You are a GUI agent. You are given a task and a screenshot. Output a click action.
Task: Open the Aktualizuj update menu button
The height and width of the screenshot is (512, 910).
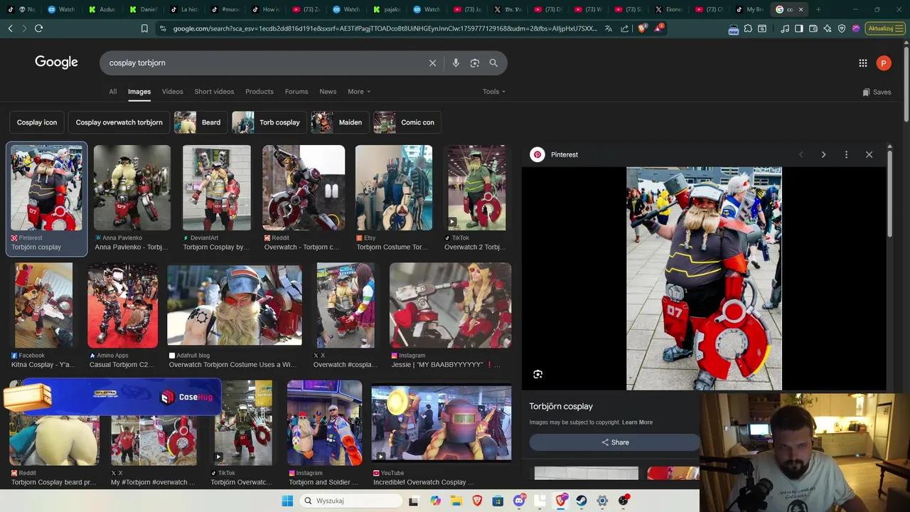click(x=884, y=28)
